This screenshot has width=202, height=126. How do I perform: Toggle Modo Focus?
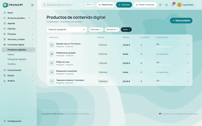106,5
